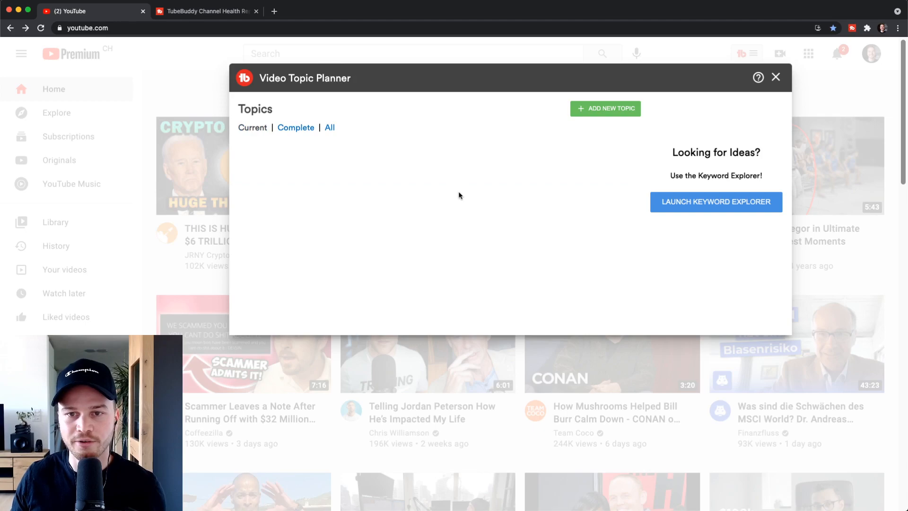Screen dimensions: 908x511
Task: Open the Keyword Explorer dropdown
Action: (716, 202)
